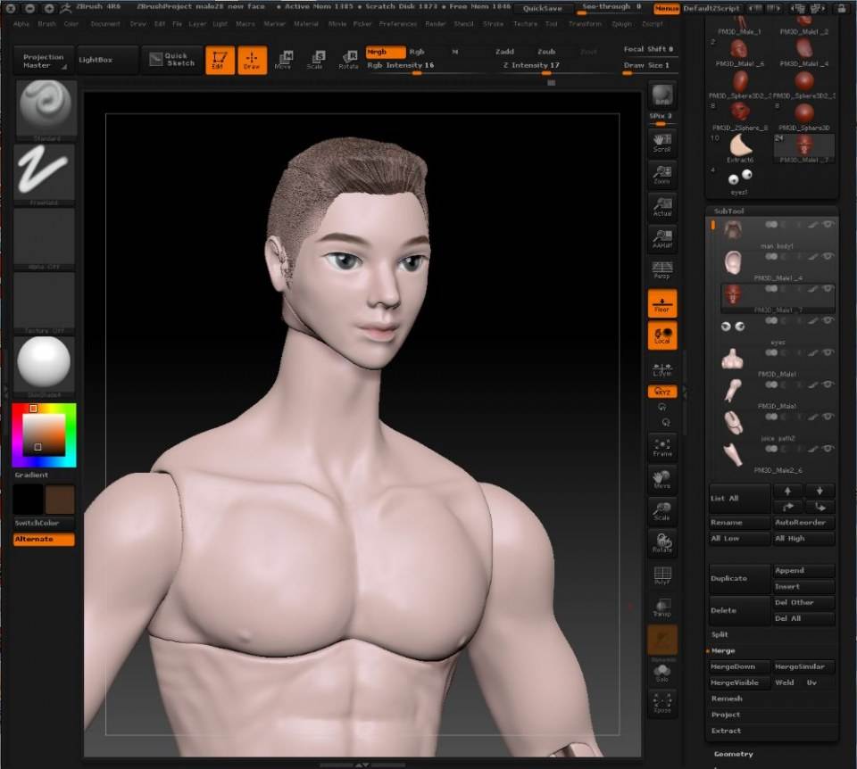The height and width of the screenshot is (769, 857).
Task: Expand the Geometry palette section
Action: pyautogui.click(x=734, y=754)
